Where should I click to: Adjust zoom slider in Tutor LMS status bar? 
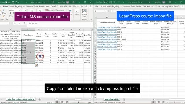click(x=78, y=102)
